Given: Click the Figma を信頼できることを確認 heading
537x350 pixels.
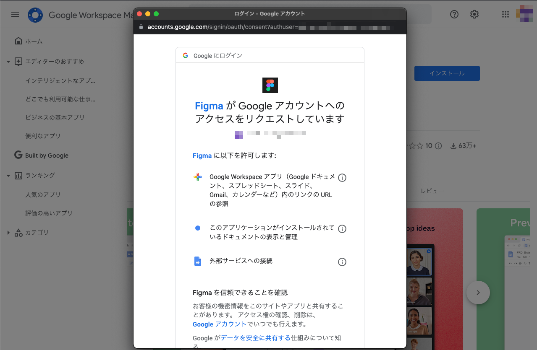Looking at the screenshot, I should pyautogui.click(x=240, y=293).
